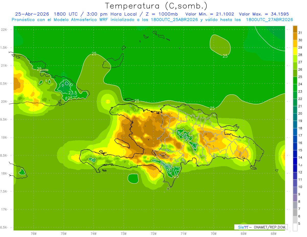307x237 pixels.
Task: Select the 68W longitude axis label
Action: click(273, 233)
